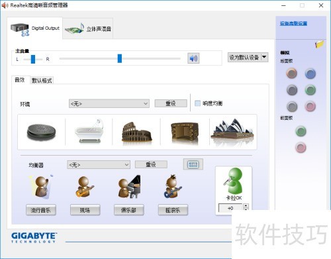The height and width of the screenshot is (259, 331).
Task: Click the pop singer figure icon
Action: coord(41,187)
